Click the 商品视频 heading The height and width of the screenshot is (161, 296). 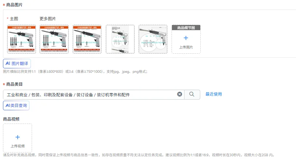click(11, 119)
